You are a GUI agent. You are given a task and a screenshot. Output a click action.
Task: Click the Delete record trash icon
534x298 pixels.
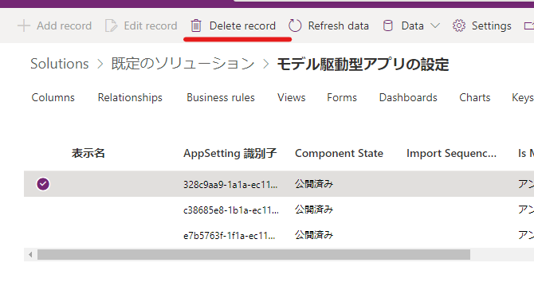pyautogui.click(x=196, y=25)
